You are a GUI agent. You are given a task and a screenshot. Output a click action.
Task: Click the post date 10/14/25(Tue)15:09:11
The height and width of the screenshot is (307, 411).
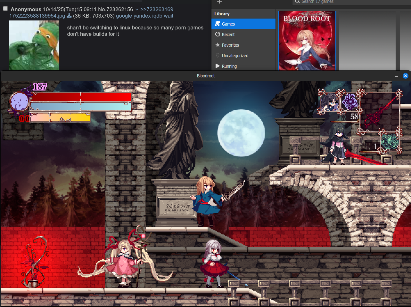click(x=70, y=9)
